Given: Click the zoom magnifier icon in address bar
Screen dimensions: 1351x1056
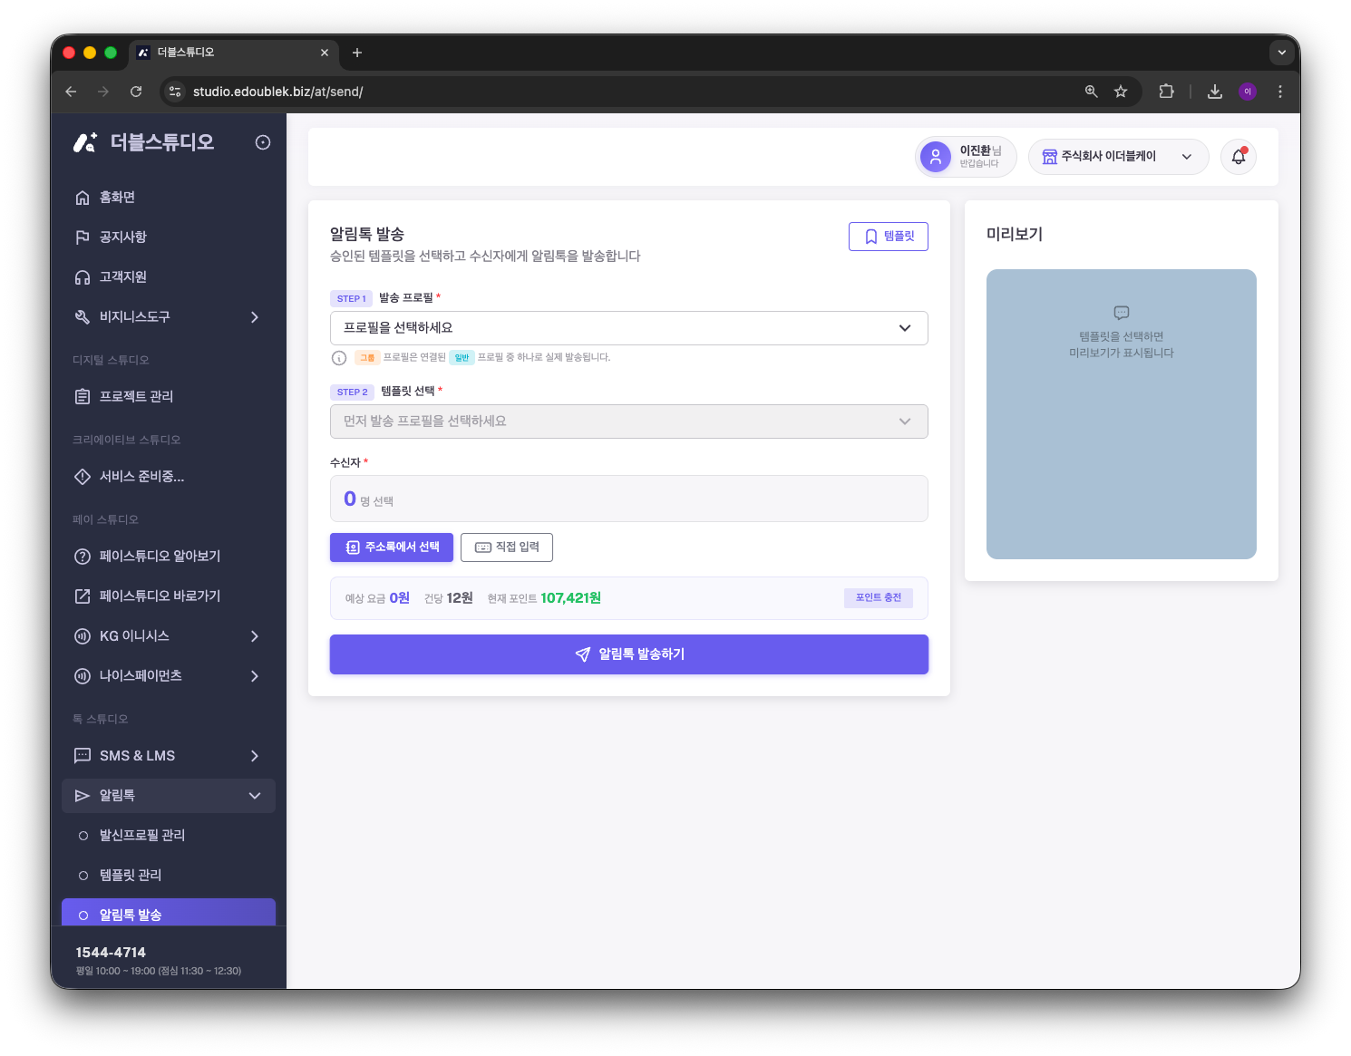Looking at the screenshot, I should (1092, 92).
